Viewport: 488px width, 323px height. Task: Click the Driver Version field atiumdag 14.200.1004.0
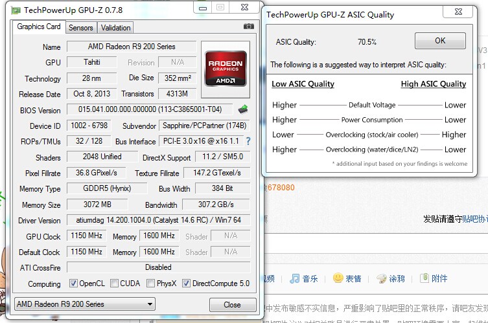pos(159,220)
